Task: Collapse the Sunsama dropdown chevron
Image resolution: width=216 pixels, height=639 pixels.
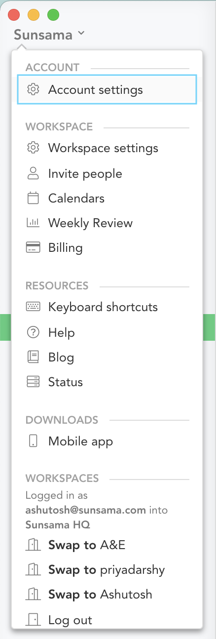Action: point(81,34)
